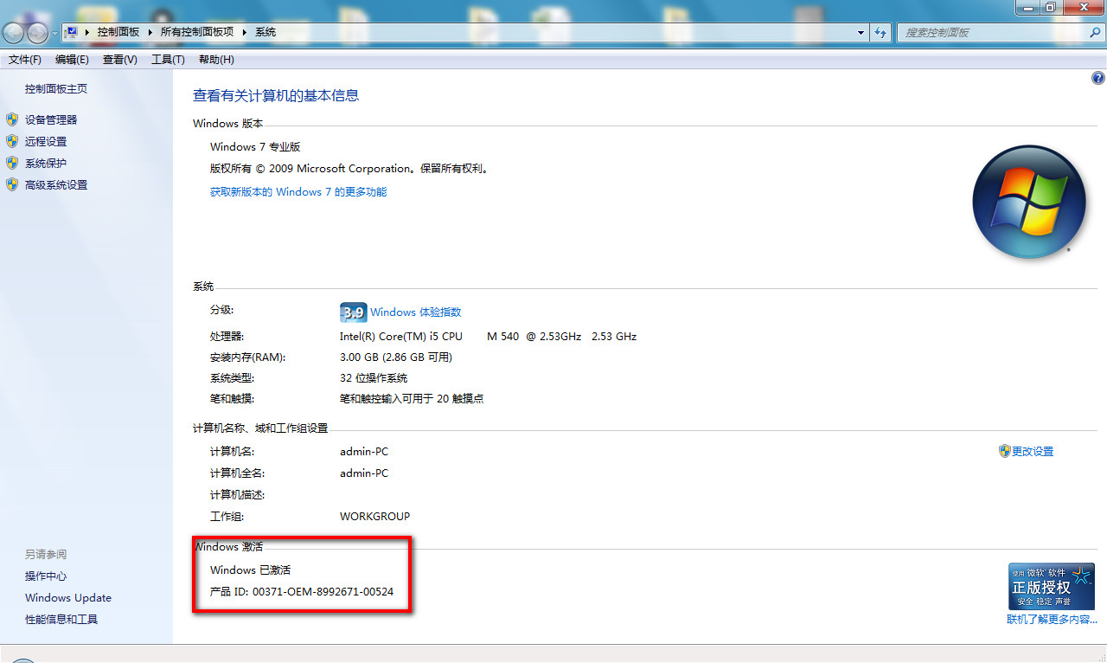Click the processor text Intel(R) Core(TM) i5 CPU

tap(401, 336)
